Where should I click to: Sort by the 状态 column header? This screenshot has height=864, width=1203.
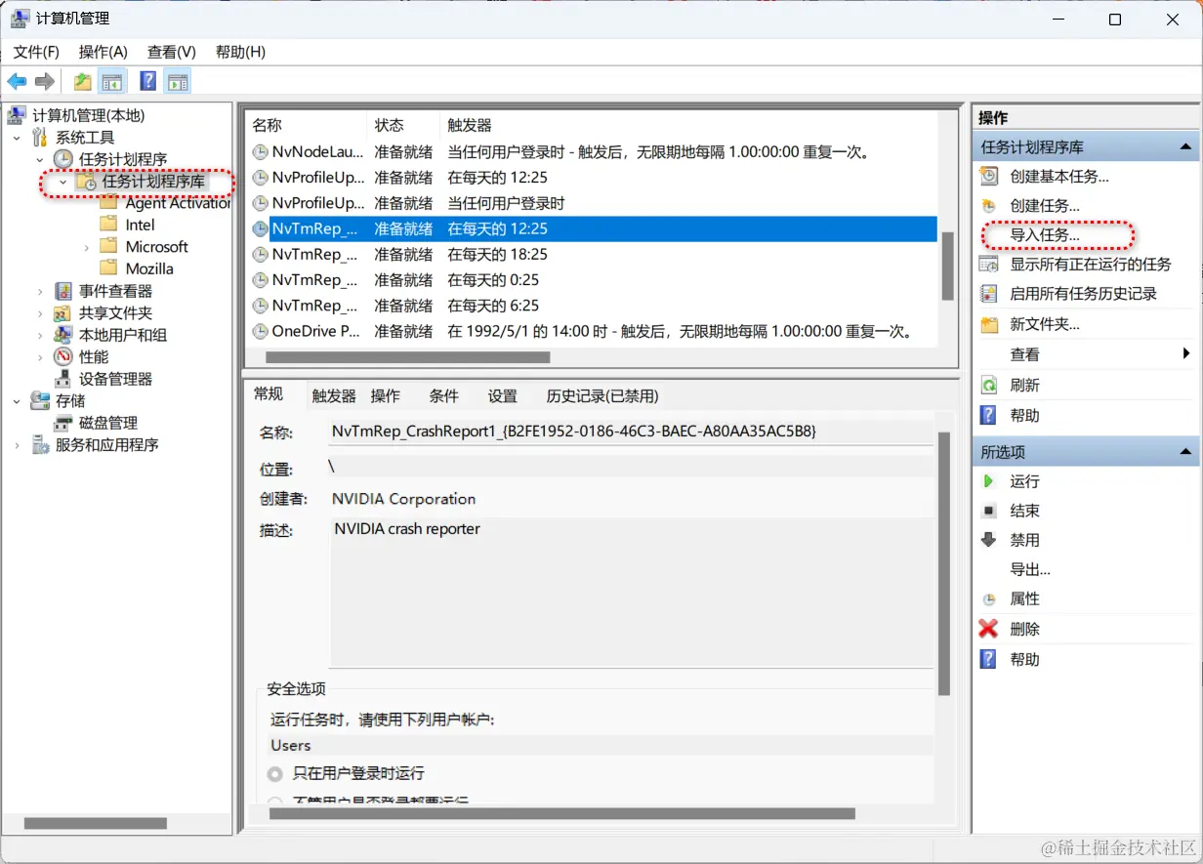tap(403, 125)
